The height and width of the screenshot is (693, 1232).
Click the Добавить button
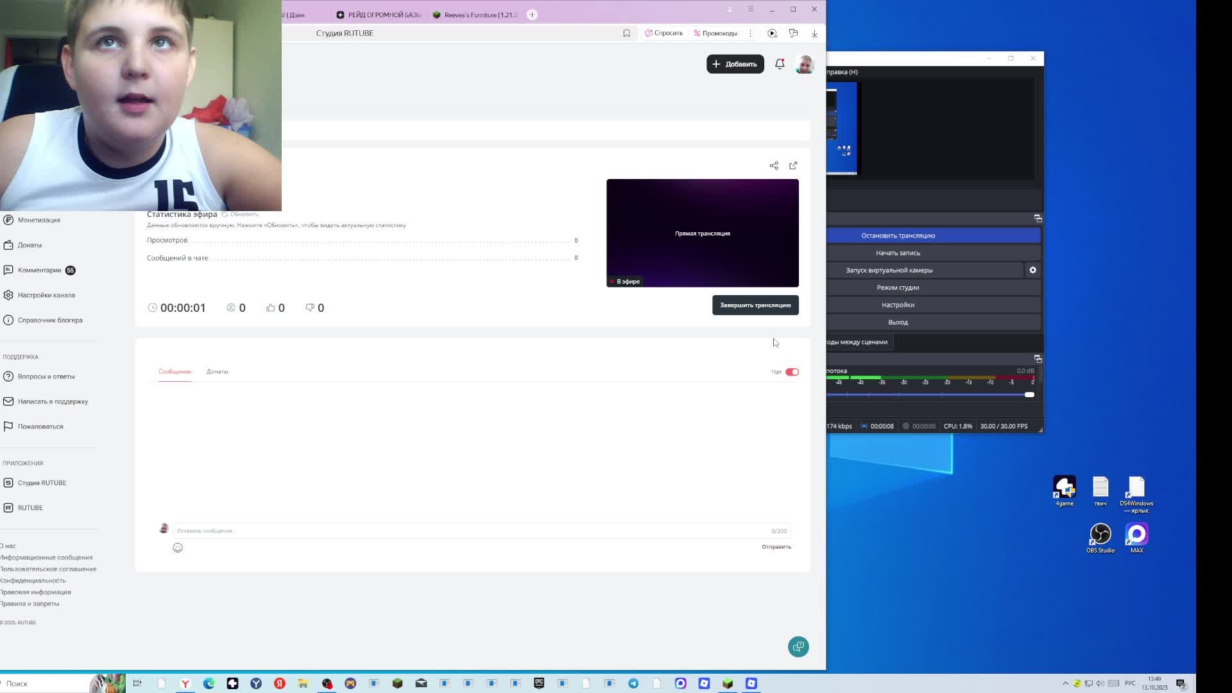(x=735, y=64)
